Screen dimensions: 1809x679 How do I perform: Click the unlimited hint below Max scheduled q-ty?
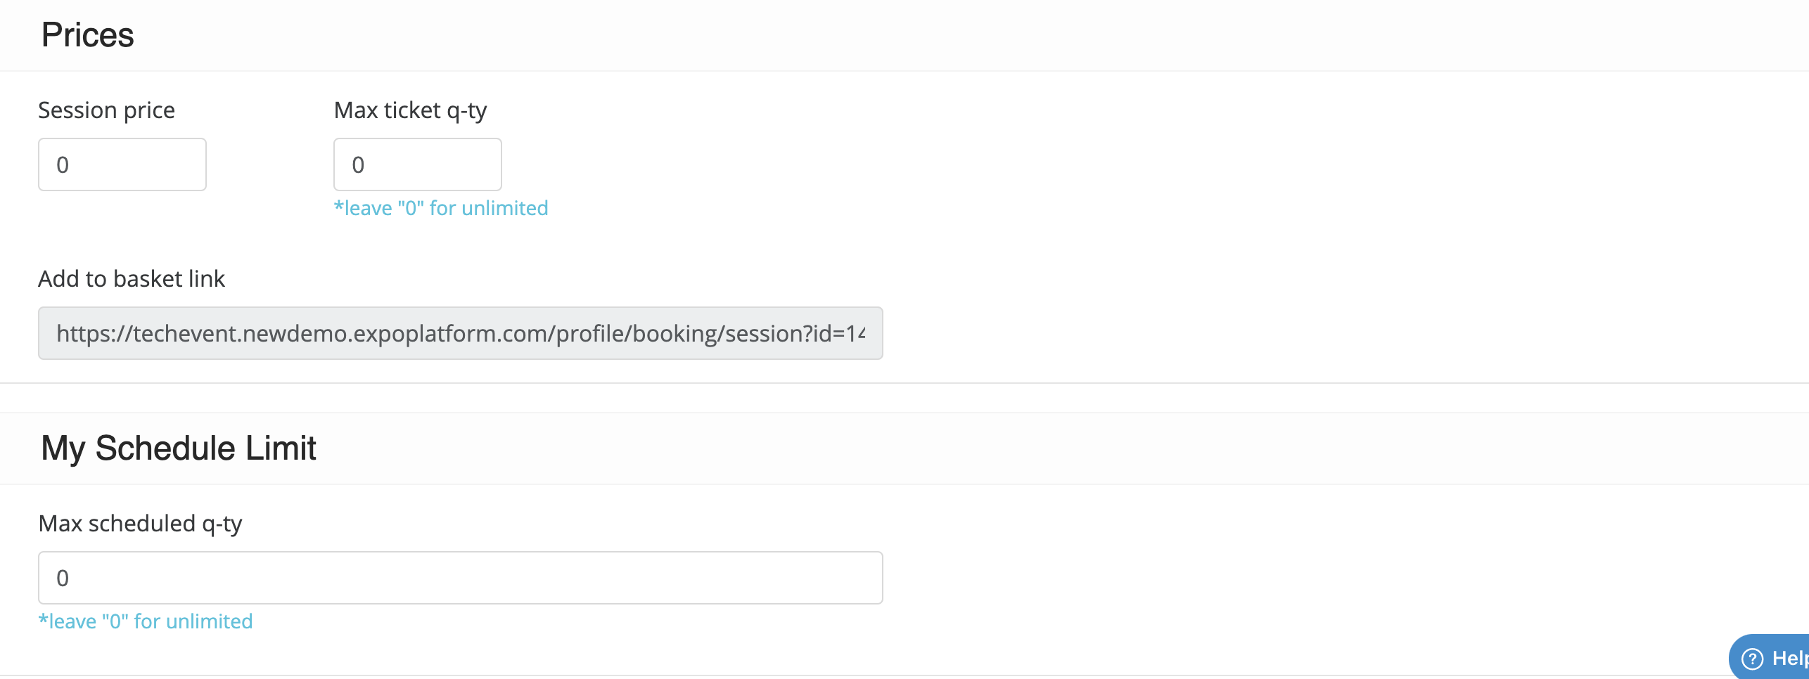coord(146,621)
